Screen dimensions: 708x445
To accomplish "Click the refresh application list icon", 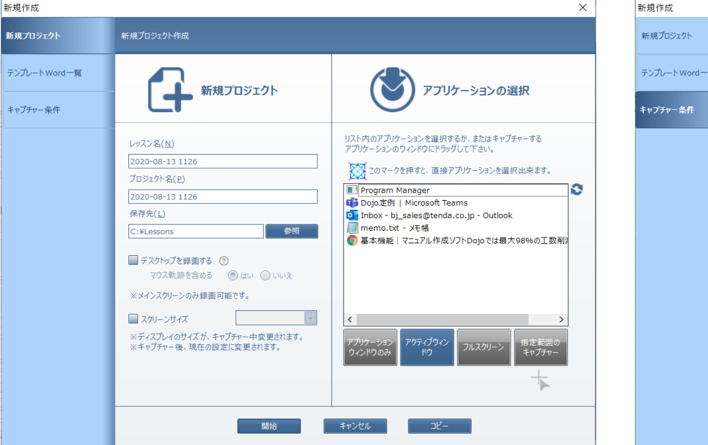I will (x=576, y=190).
